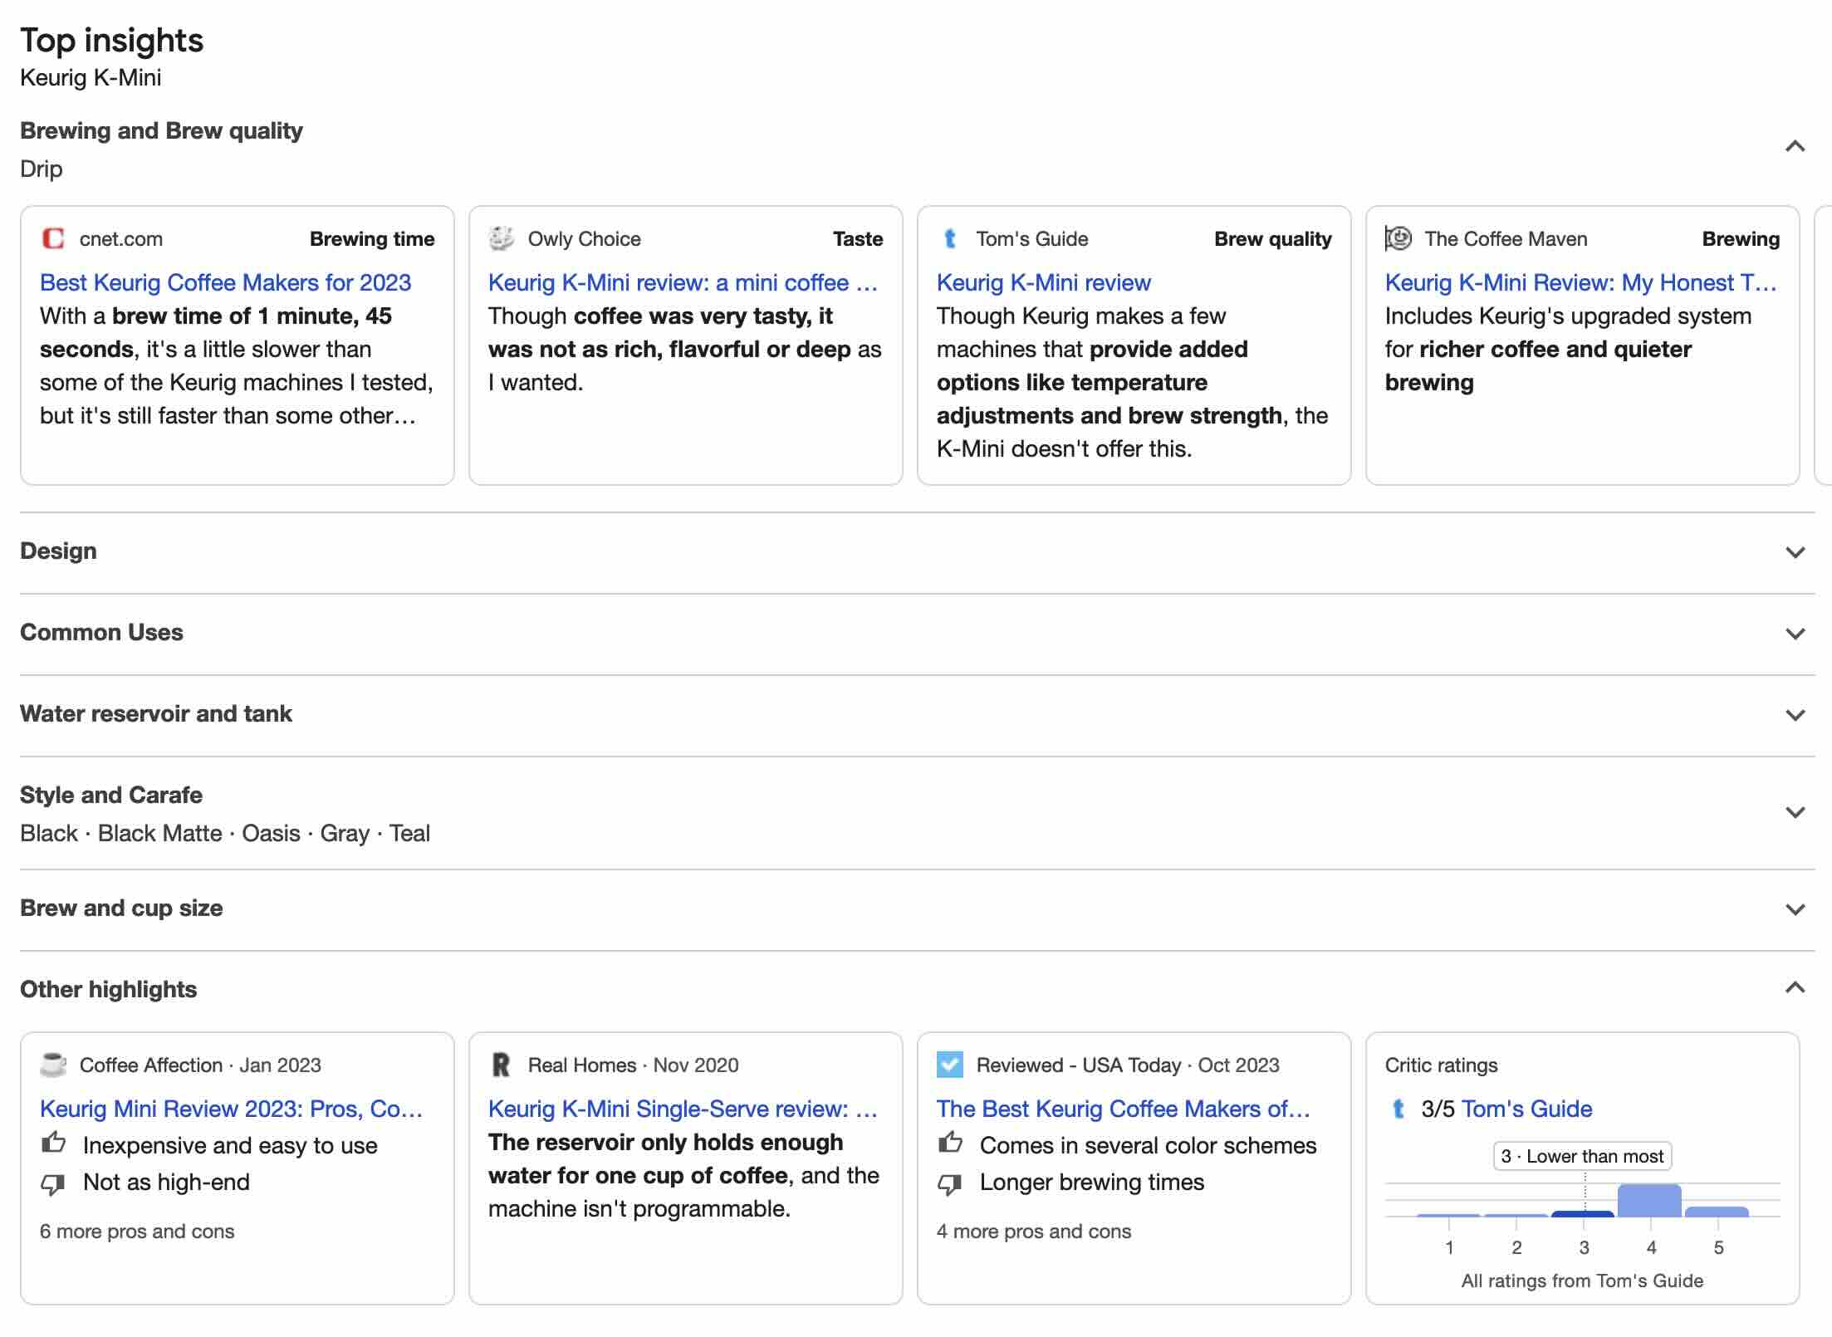Click Real Homes · Nov 2020 source line
The image size is (1832, 1337).
pyautogui.click(x=633, y=1065)
